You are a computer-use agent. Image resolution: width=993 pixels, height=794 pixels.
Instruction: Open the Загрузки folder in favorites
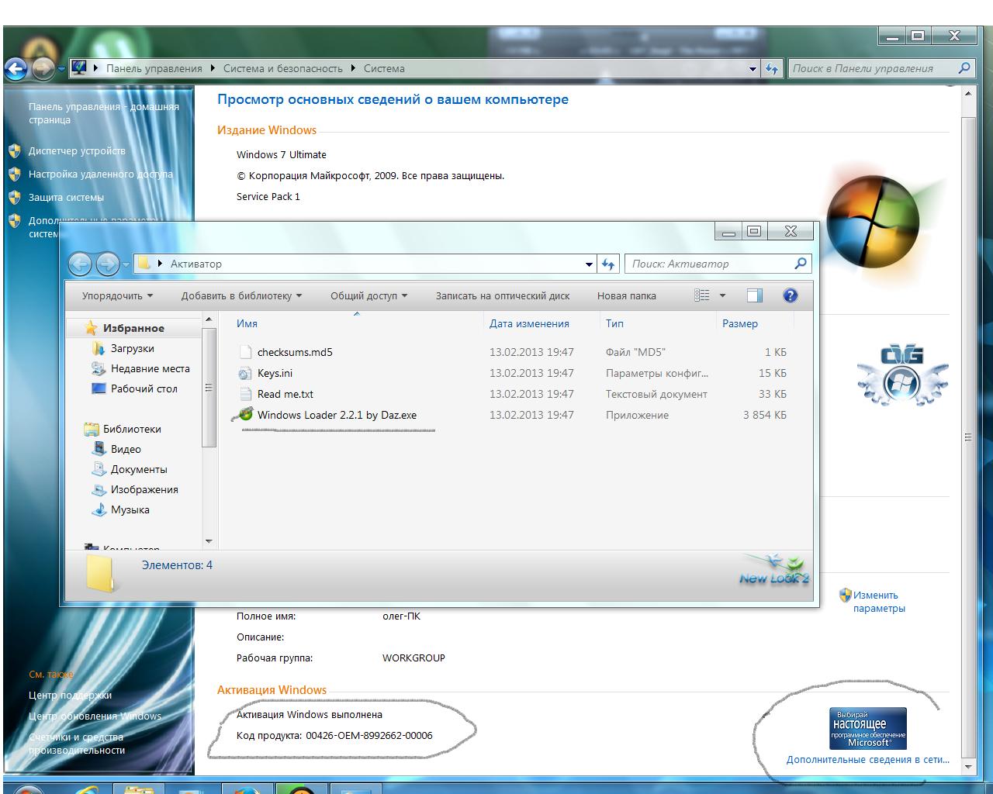click(x=132, y=348)
